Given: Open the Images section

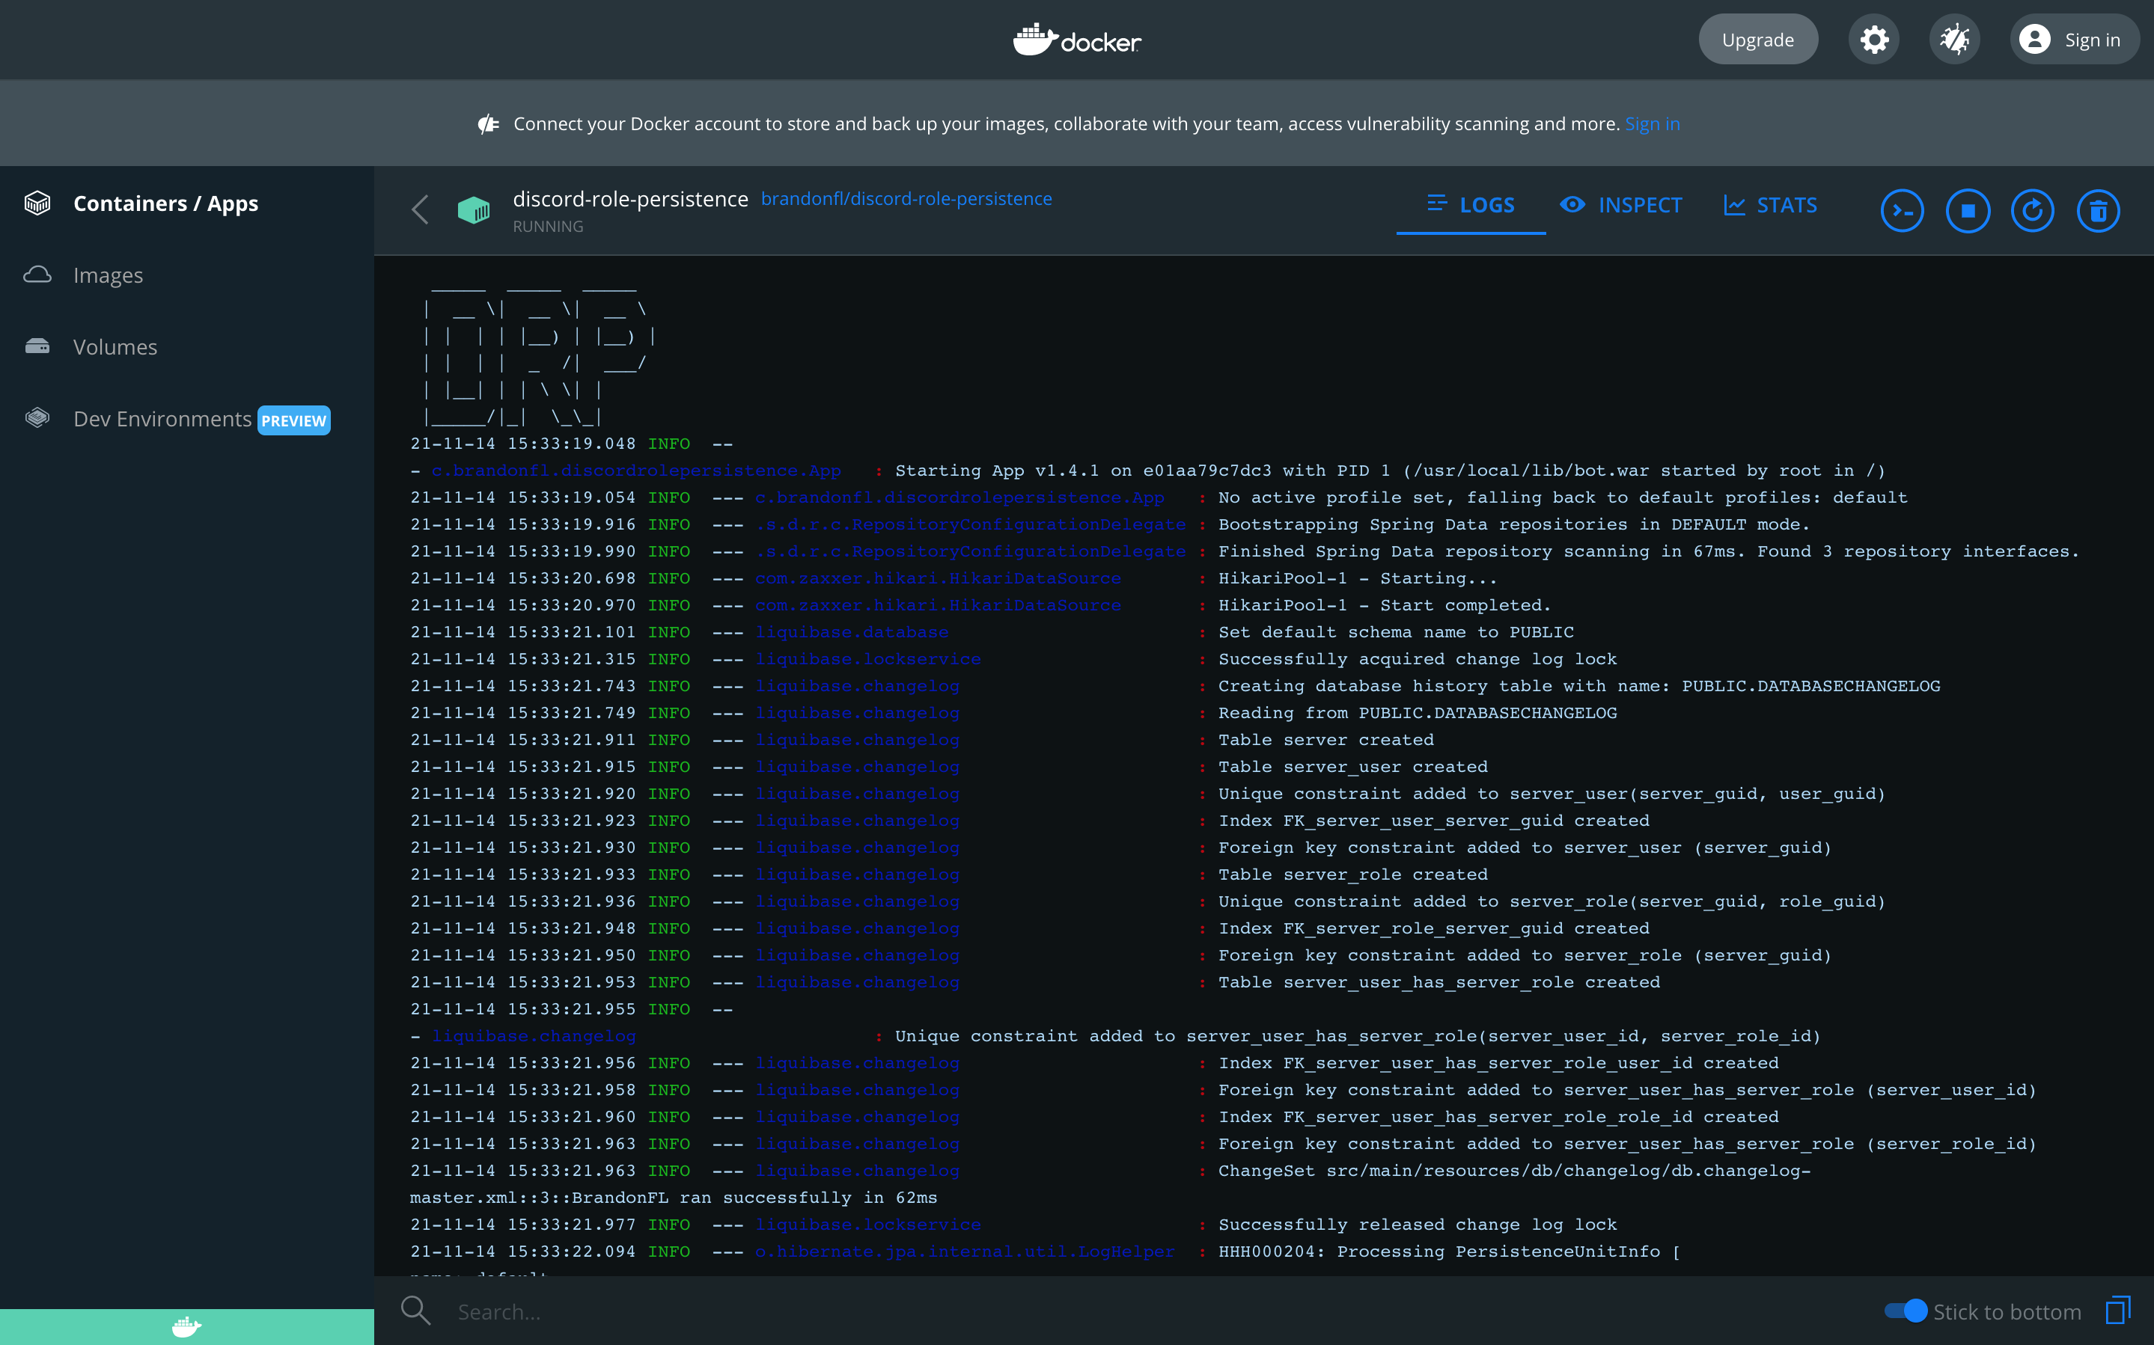Looking at the screenshot, I should tap(108, 275).
